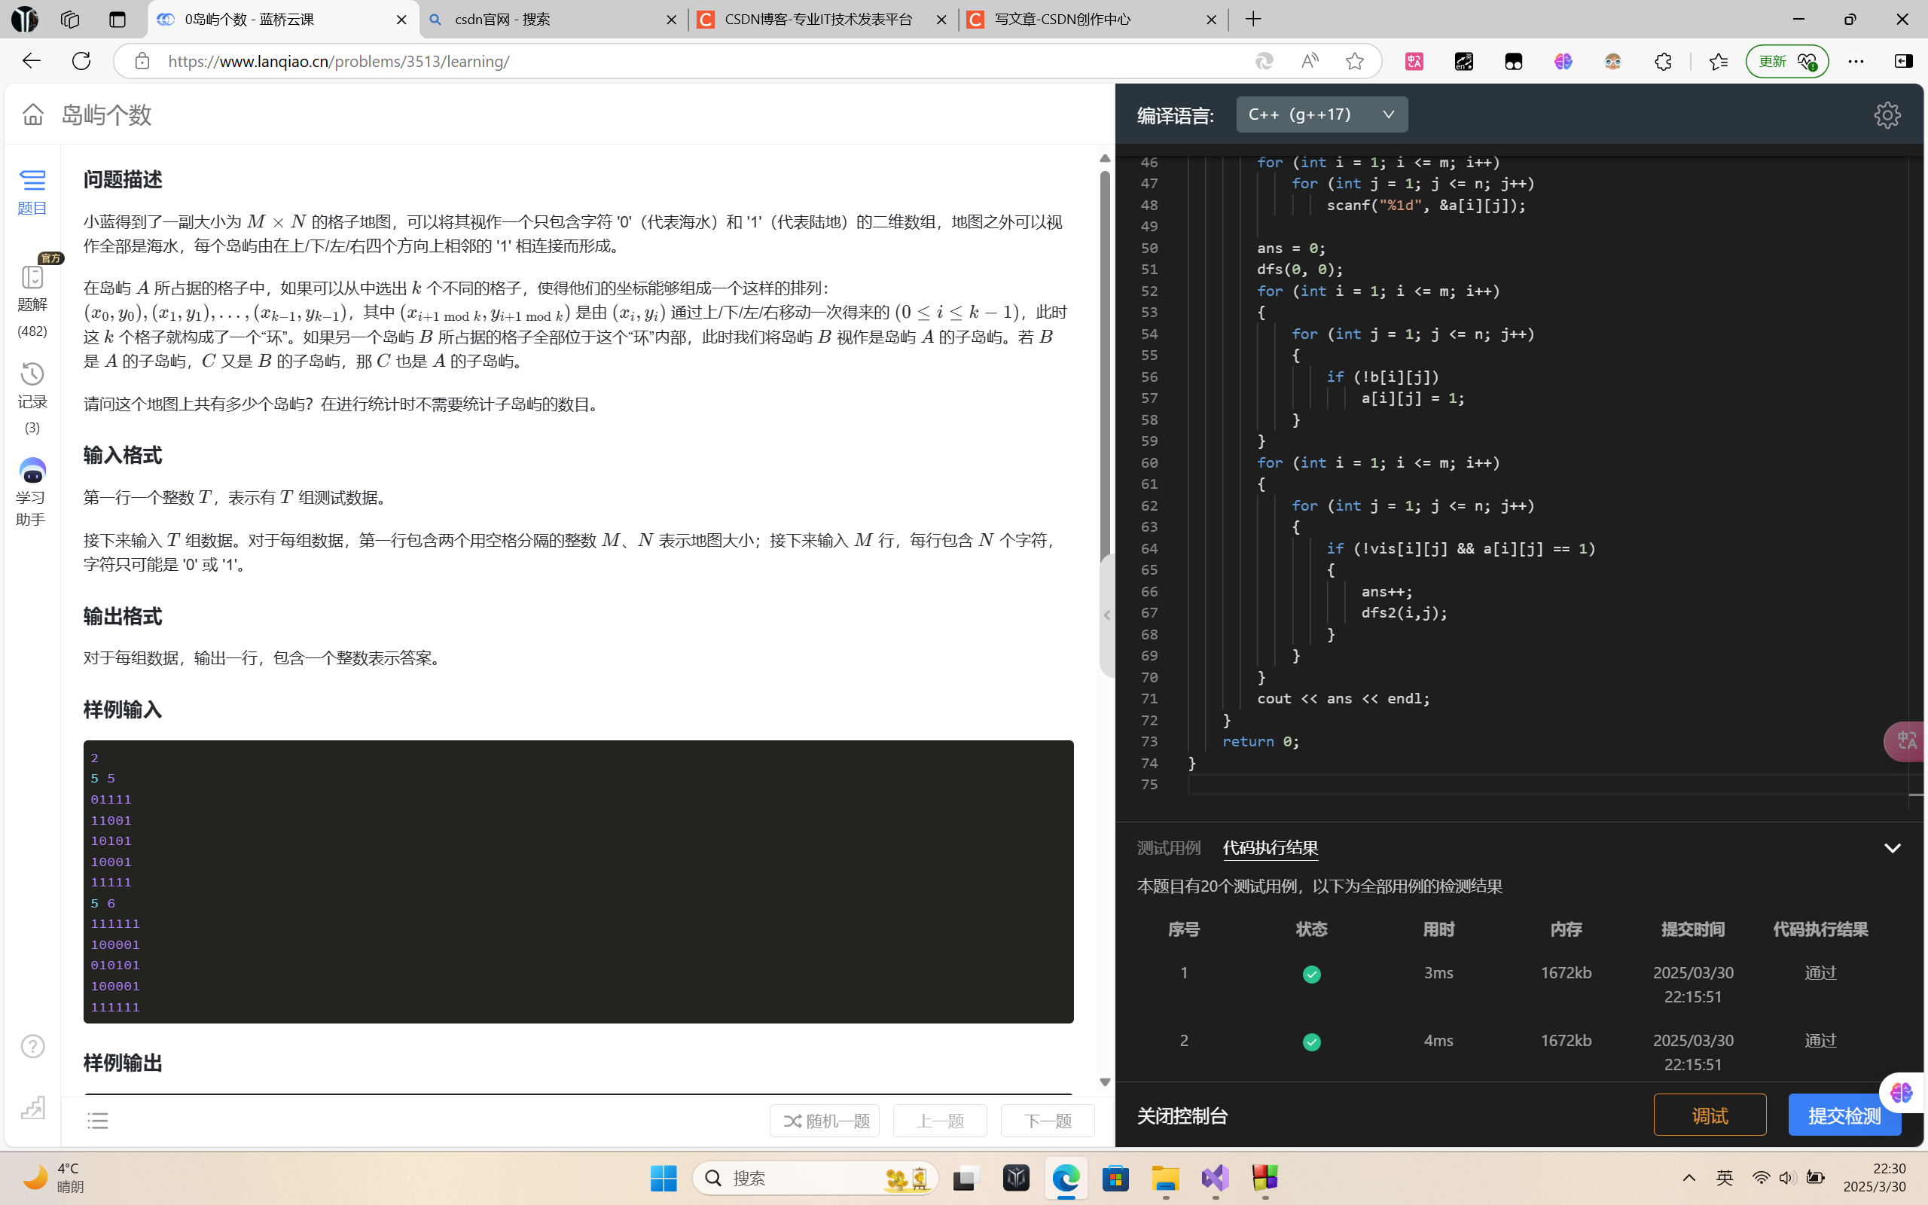Click 关闭控制台 to close the console
The height and width of the screenshot is (1205, 1928).
1182,1115
